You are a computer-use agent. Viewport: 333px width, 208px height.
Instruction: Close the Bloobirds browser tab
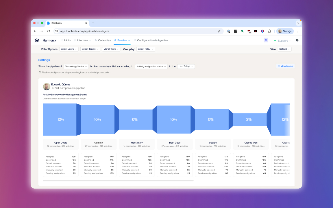[x=86, y=23]
